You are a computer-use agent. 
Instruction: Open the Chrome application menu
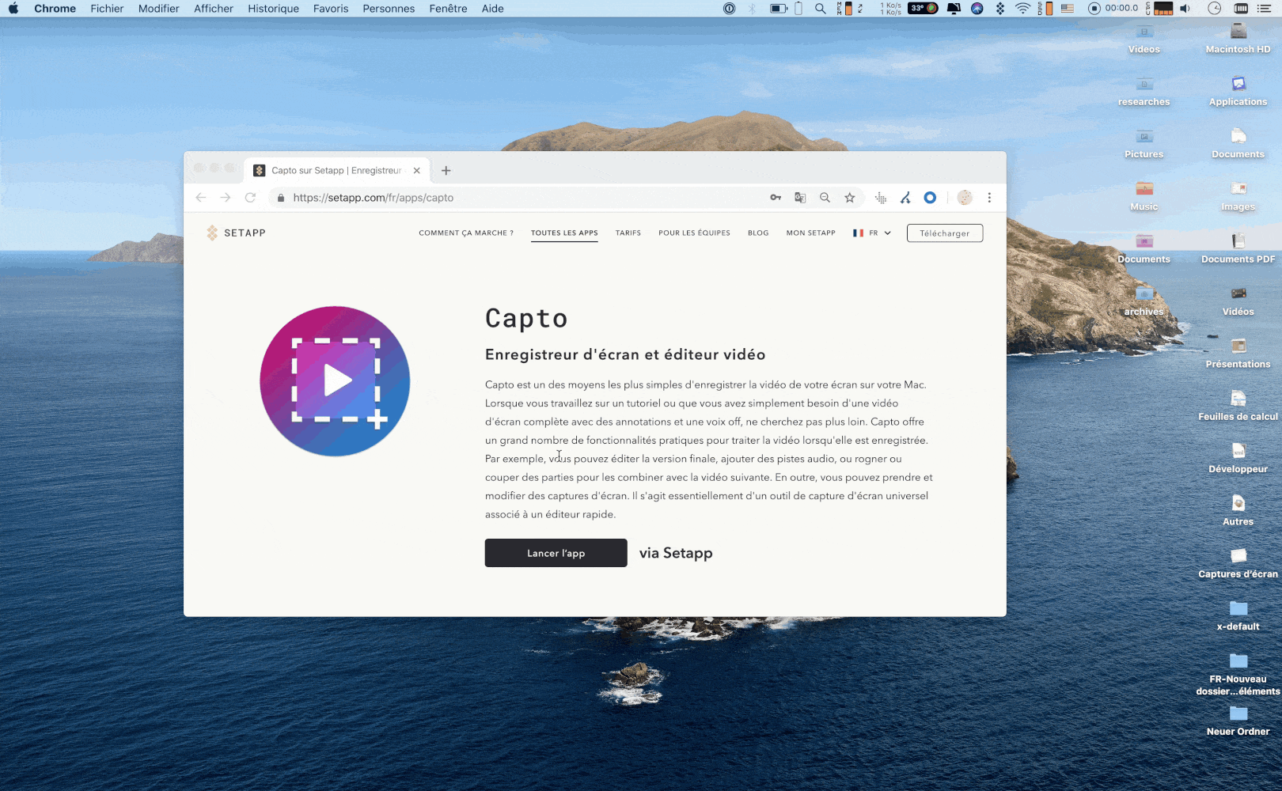click(x=55, y=9)
